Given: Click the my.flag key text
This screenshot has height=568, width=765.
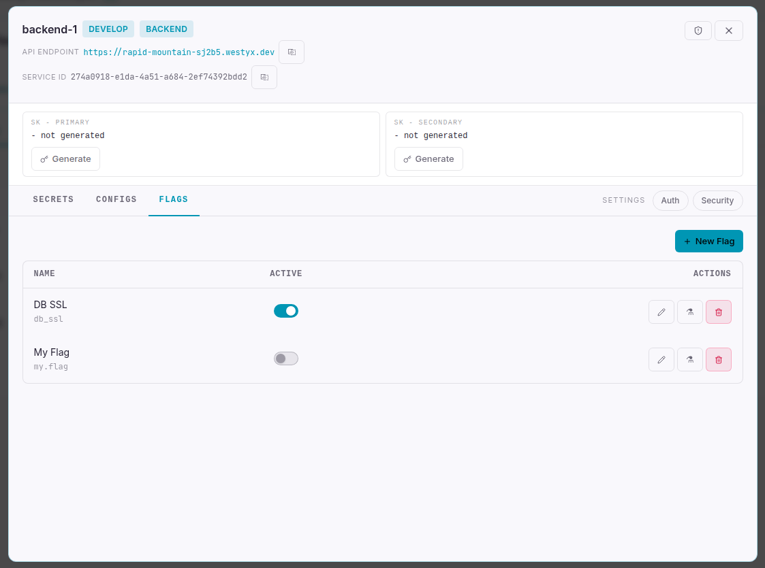Looking at the screenshot, I should 50,367.
